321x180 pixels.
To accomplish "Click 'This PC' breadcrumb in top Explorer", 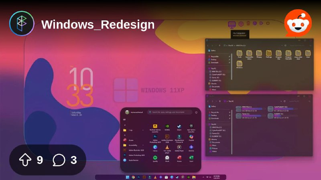I will click(x=231, y=45).
